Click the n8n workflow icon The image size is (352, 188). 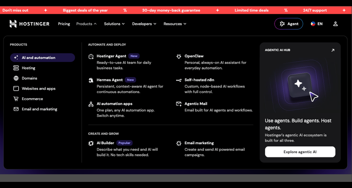click(179, 80)
